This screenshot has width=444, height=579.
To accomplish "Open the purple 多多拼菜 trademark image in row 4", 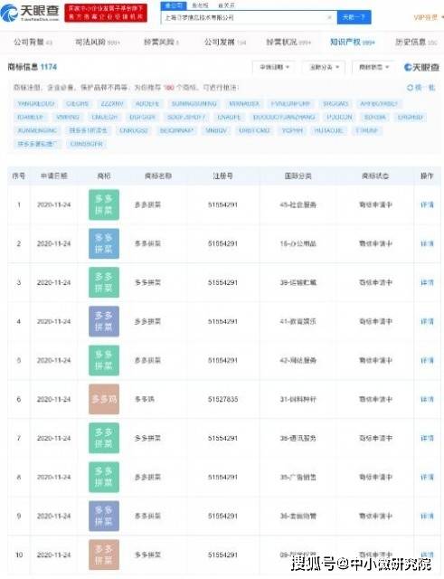I will point(104,321).
